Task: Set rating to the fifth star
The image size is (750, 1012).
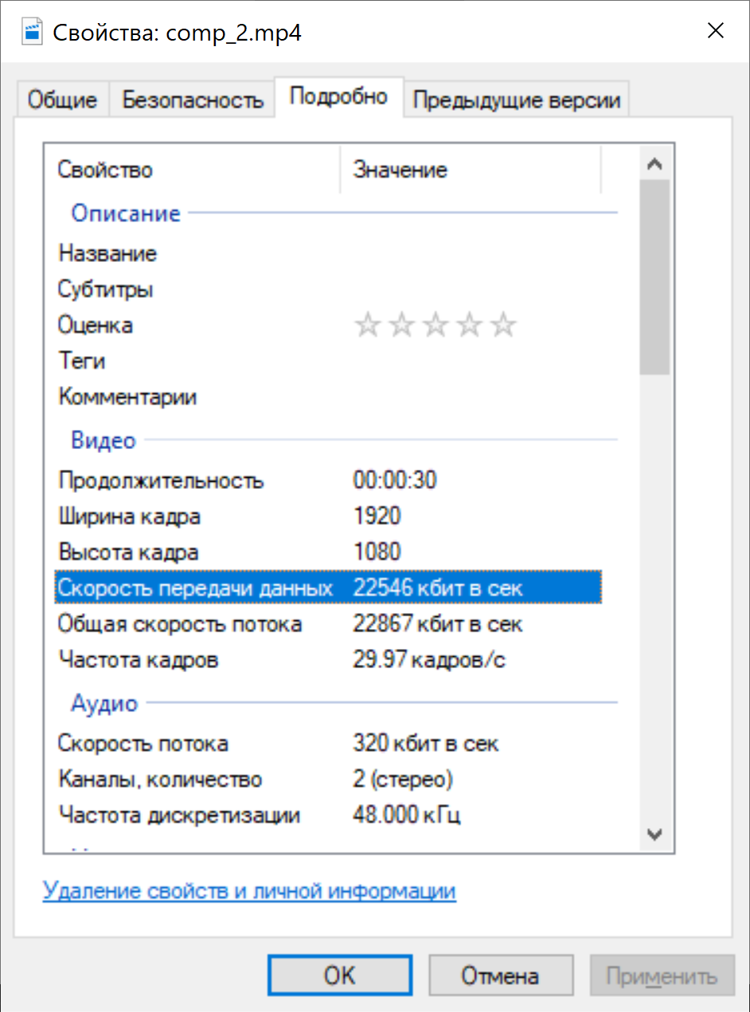Action: [x=503, y=325]
